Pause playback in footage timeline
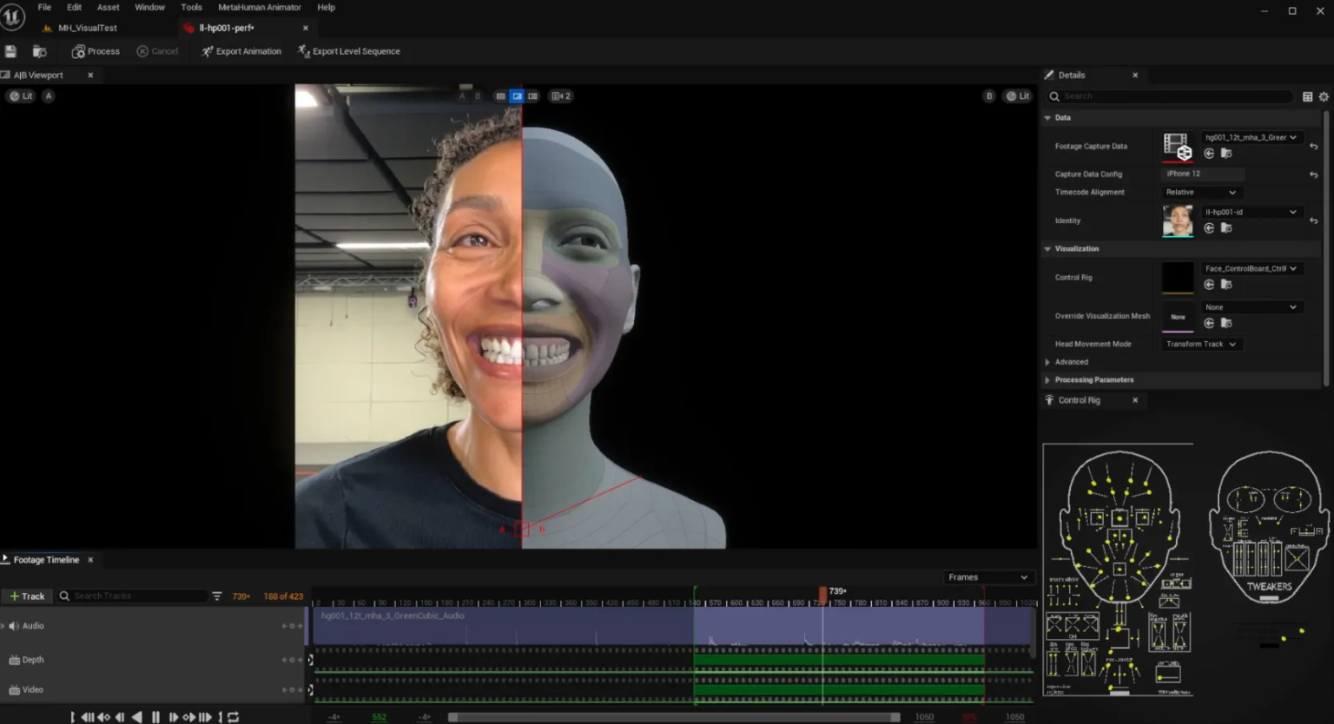Image resolution: width=1334 pixels, height=724 pixels. (x=155, y=717)
